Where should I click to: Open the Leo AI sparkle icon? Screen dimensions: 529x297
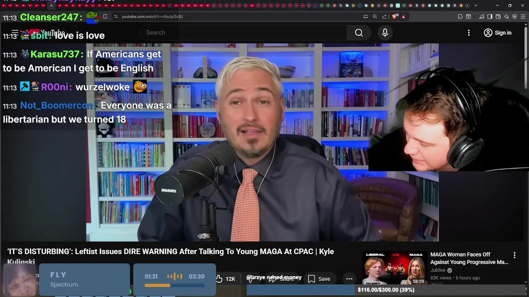tap(506, 16)
